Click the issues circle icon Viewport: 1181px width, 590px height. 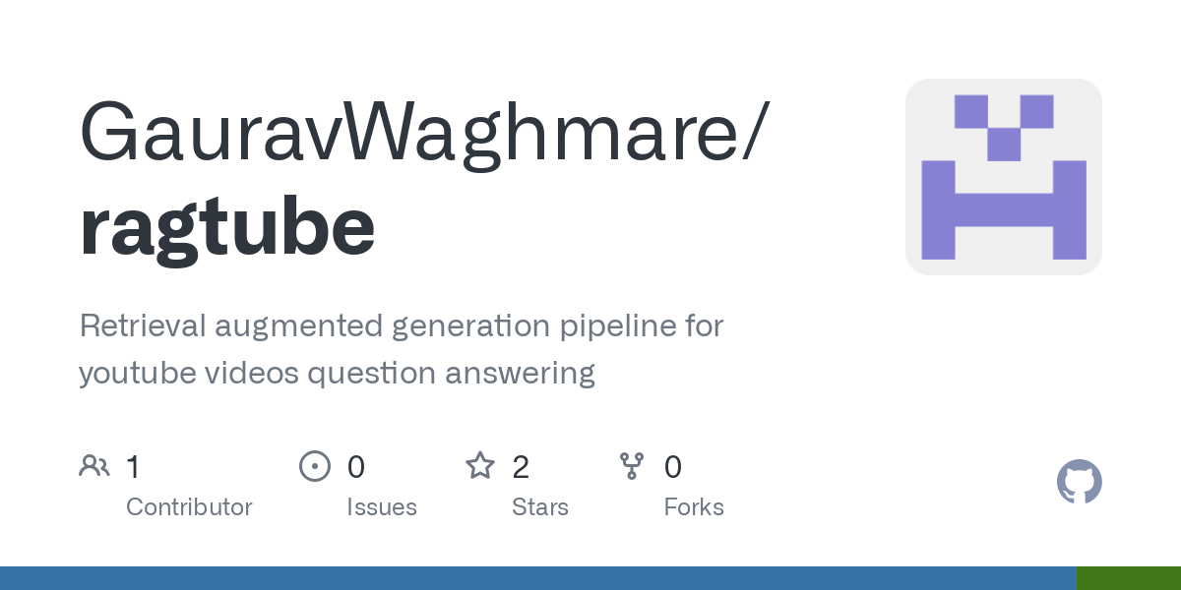tap(314, 466)
